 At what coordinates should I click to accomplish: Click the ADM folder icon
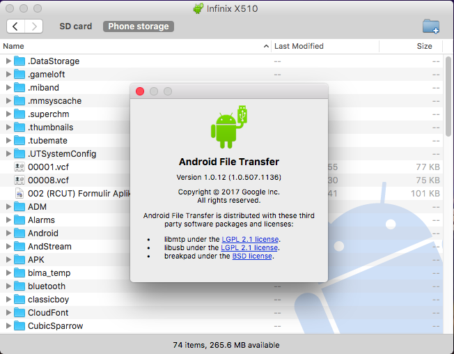(x=19, y=206)
